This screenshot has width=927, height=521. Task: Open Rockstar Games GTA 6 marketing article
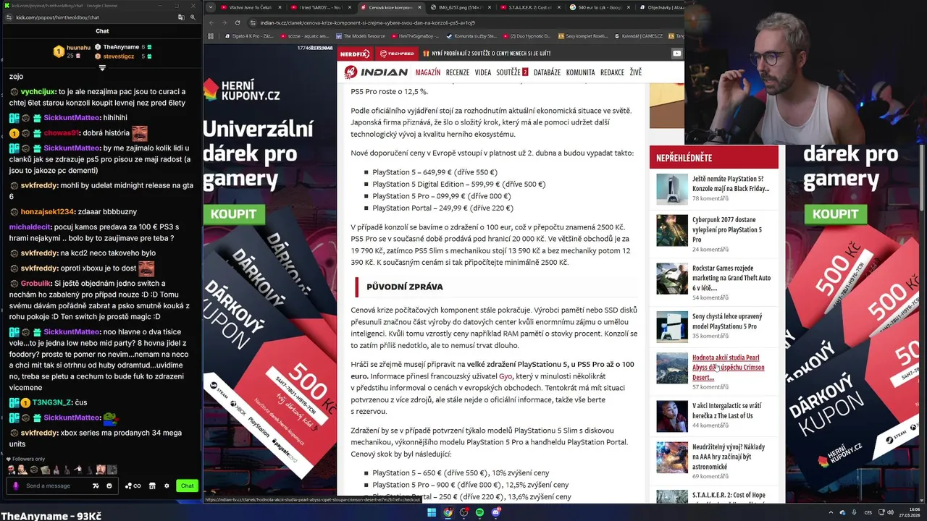click(731, 278)
